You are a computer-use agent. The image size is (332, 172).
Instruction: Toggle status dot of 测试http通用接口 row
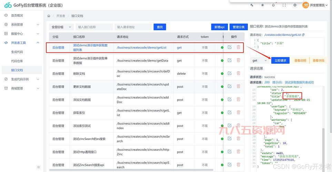click(x=222, y=152)
